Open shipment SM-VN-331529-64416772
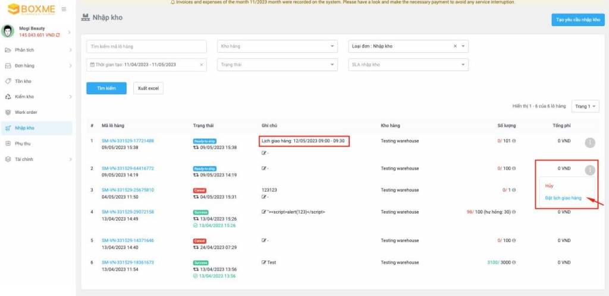This screenshot has height=296, width=609. point(128,168)
